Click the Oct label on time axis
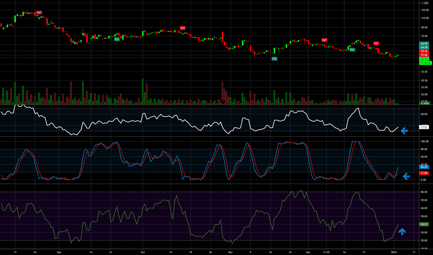This screenshot has height=255, width=433. pos(143,252)
